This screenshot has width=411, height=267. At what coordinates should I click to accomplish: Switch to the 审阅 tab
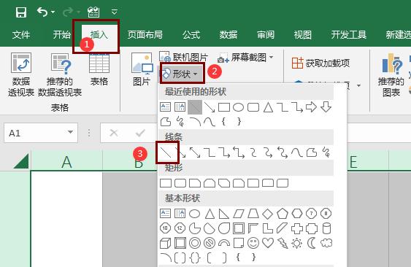(266, 34)
